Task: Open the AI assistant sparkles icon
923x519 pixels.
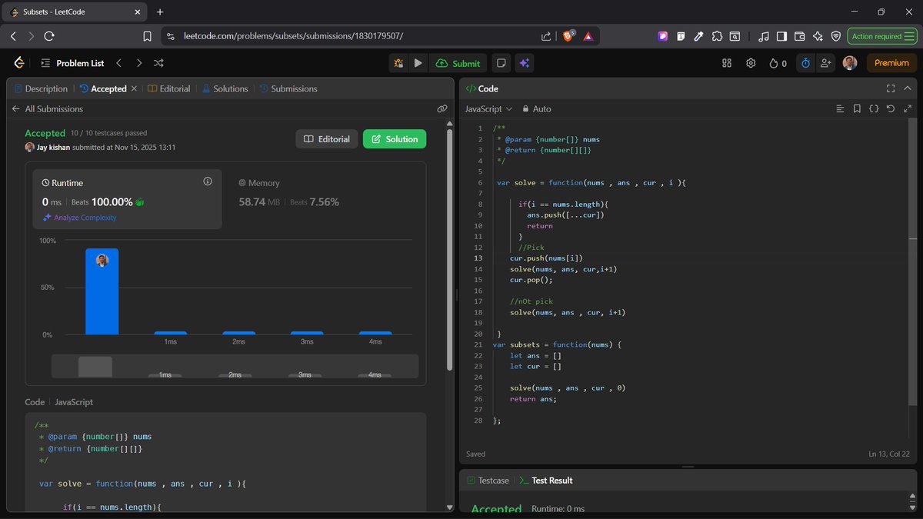Action: (x=524, y=63)
